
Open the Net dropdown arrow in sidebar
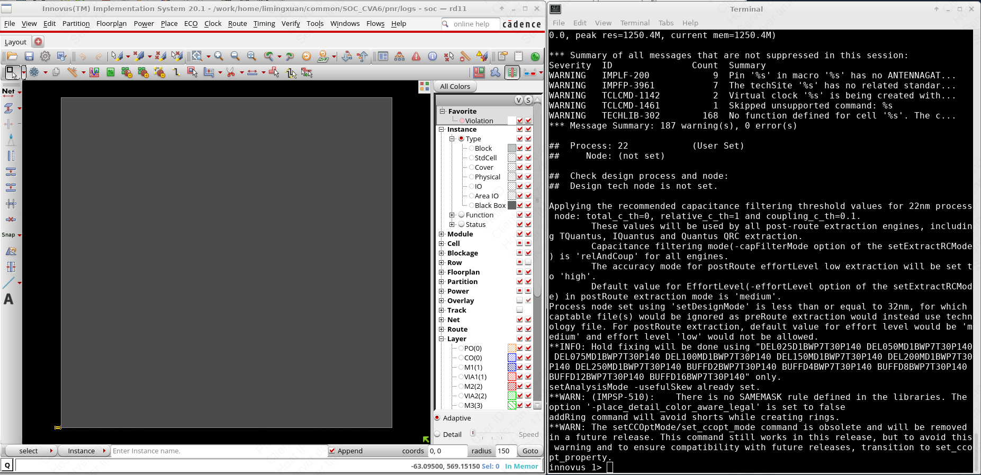point(20,92)
